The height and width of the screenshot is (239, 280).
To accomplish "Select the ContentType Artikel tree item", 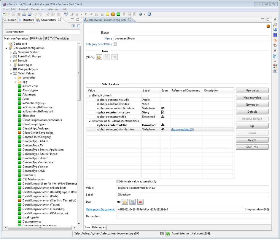I will 35,141.
